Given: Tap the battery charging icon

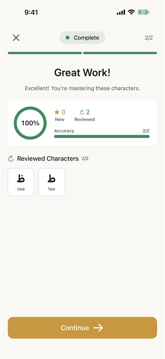Looking at the screenshot, I should pyautogui.click(x=143, y=12).
